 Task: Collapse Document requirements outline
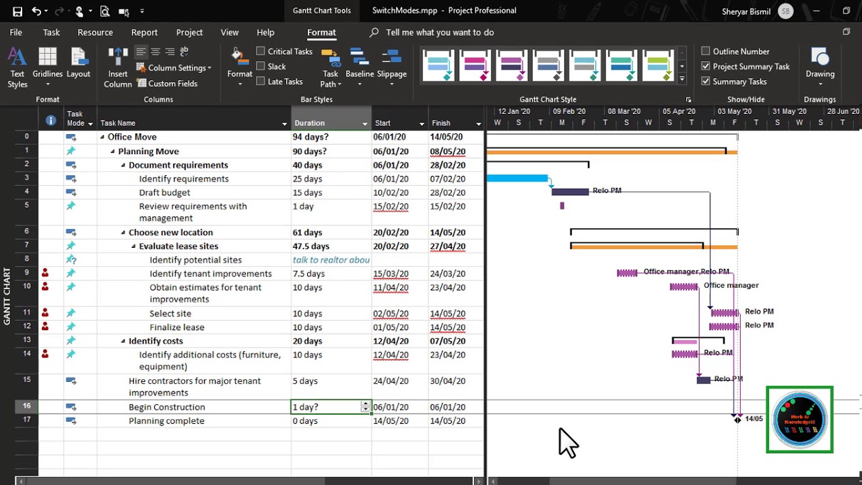coord(124,165)
